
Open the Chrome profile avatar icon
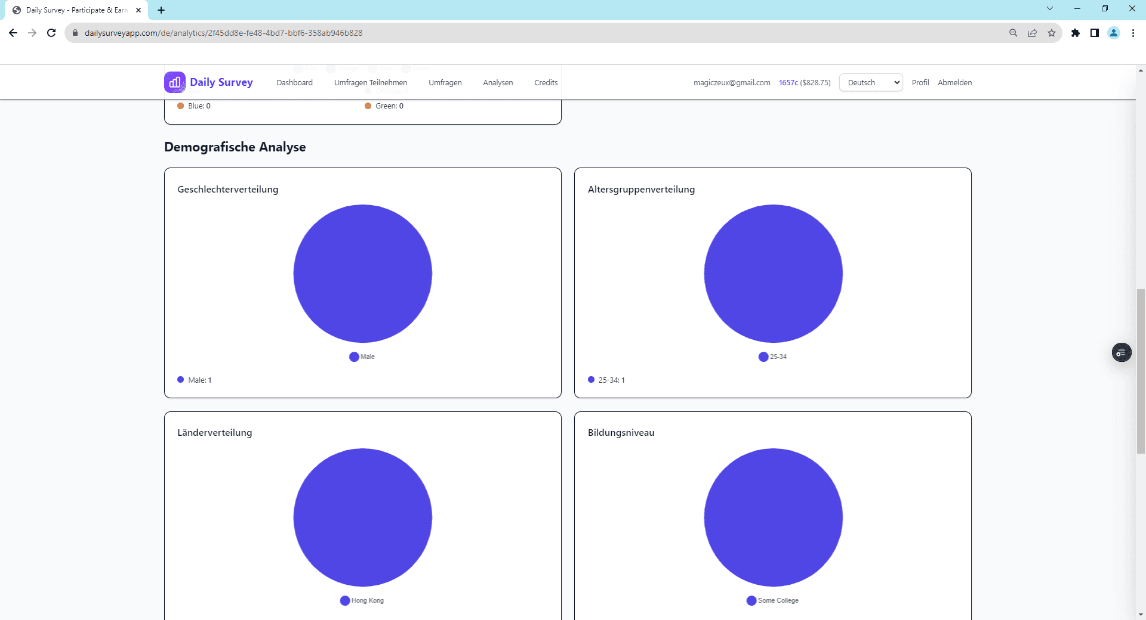click(1114, 33)
